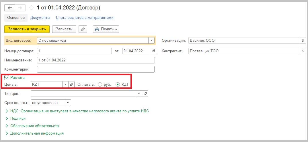Open the Документы tab
308x142 pixels.
[x=40, y=18]
